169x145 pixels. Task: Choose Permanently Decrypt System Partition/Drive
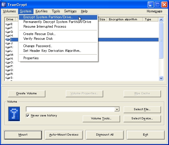[58, 22]
